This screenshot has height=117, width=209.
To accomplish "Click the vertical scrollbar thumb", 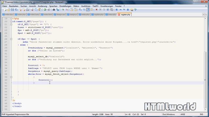I will 205,80.
